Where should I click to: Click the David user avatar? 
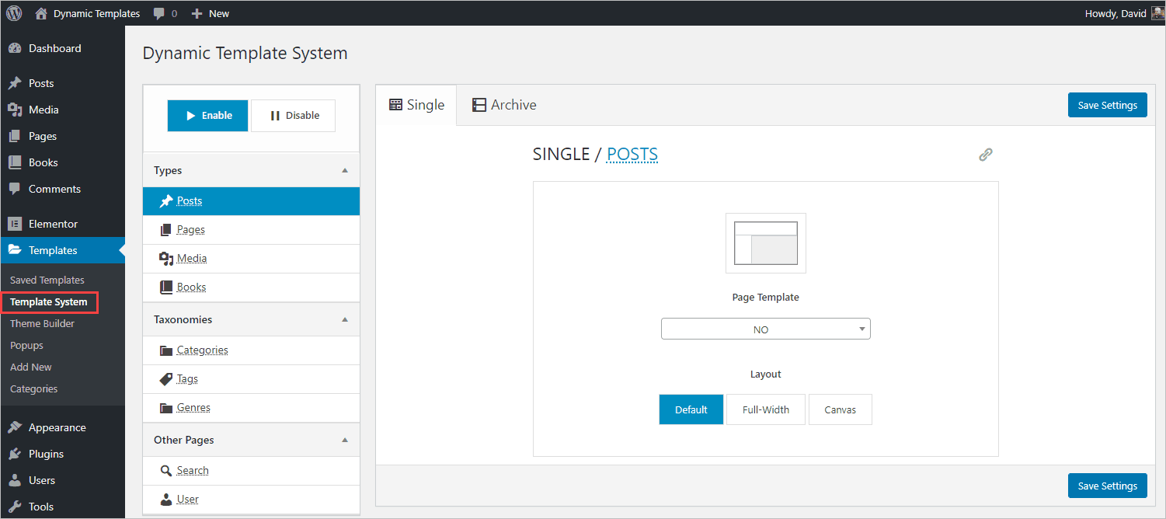click(x=1157, y=13)
